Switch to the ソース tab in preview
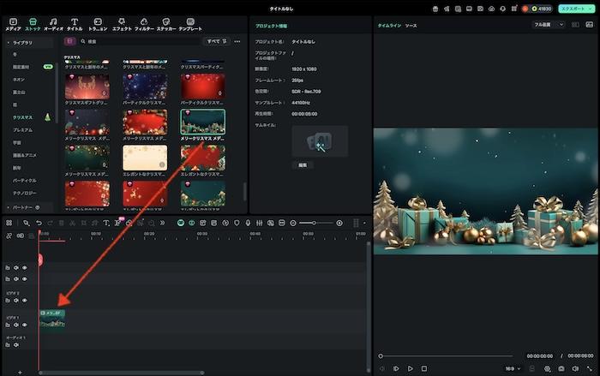 pos(411,26)
